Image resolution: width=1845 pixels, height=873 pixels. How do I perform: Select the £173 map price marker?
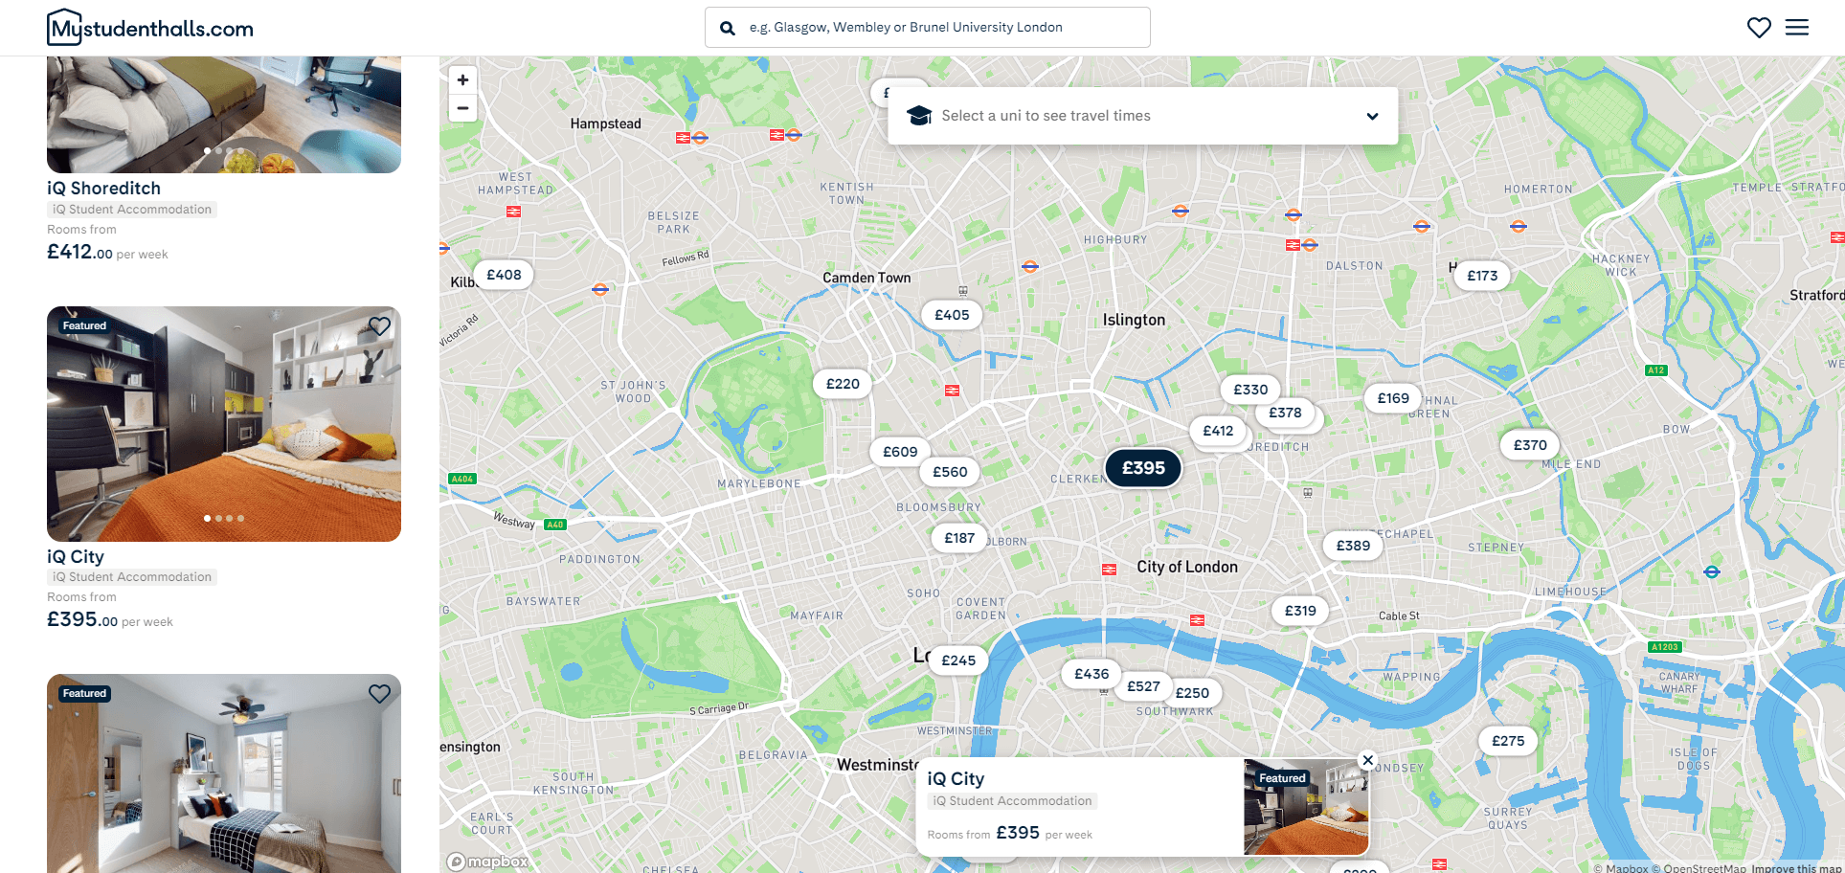click(1482, 276)
